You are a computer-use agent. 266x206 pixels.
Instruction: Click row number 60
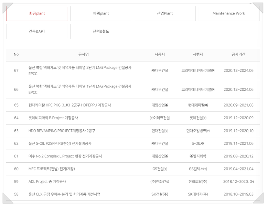(x=16, y=169)
